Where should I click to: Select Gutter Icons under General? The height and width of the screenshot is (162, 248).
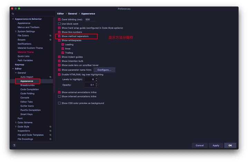(x=27, y=106)
